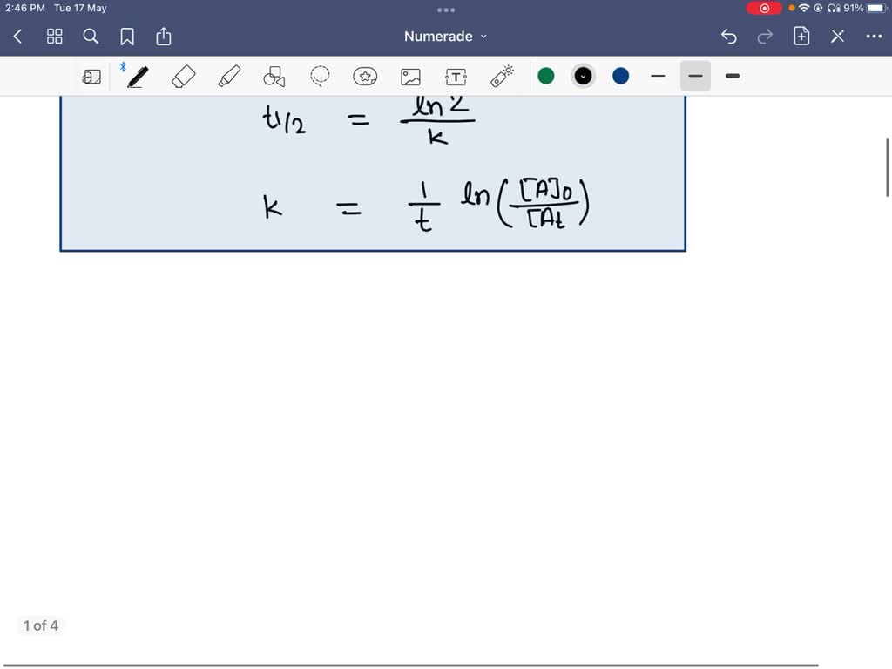
Task: Select the laser pointer tool
Action: click(501, 77)
